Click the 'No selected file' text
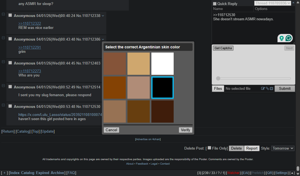Screen dimensions: 300x176 tap(238, 88)
